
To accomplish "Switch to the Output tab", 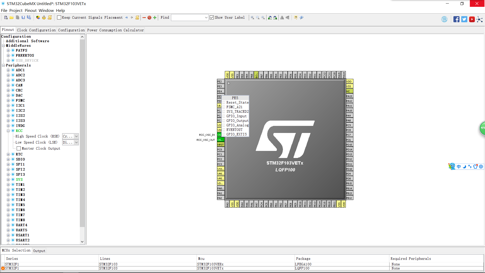I will [39, 251].
